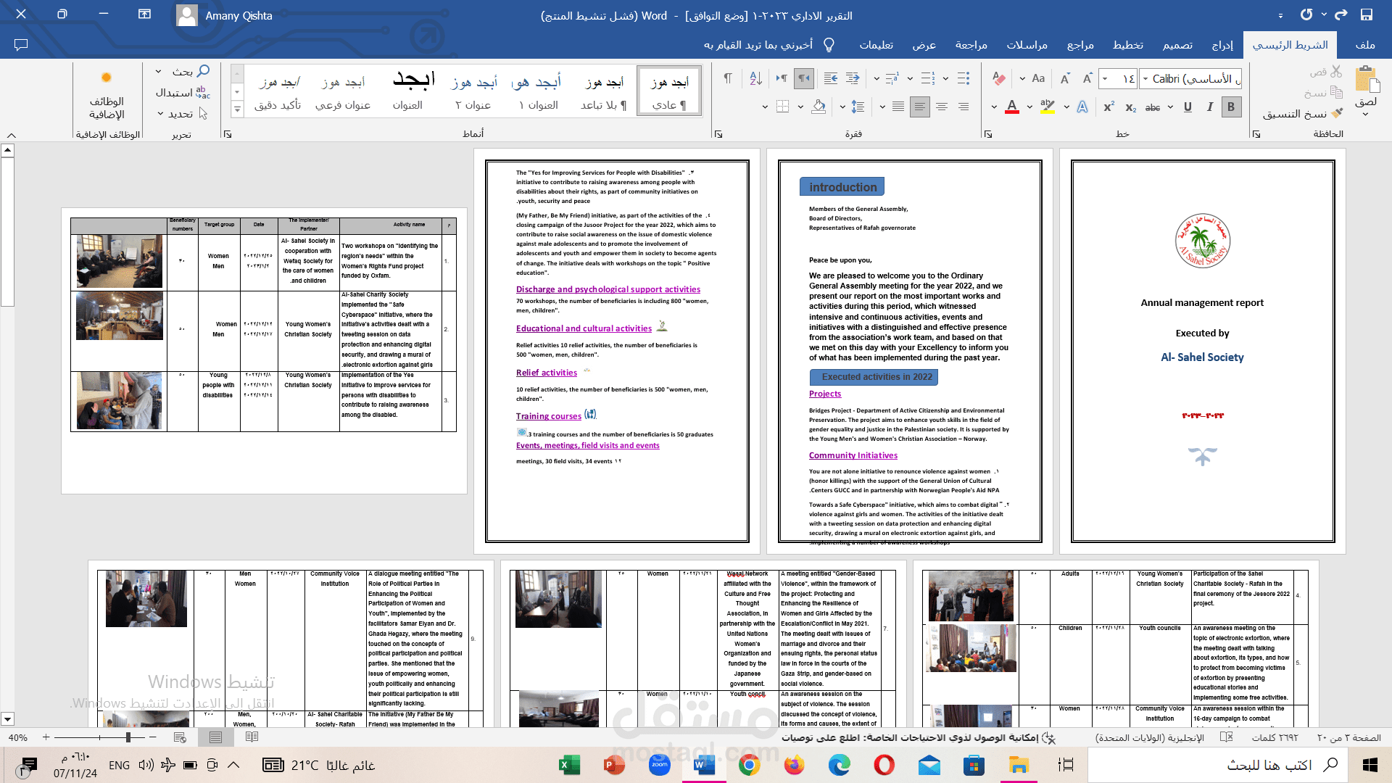The image size is (1392, 783).
Task: Open the Review (مراجعة) ribbon tab
Action: pos(971,45)
